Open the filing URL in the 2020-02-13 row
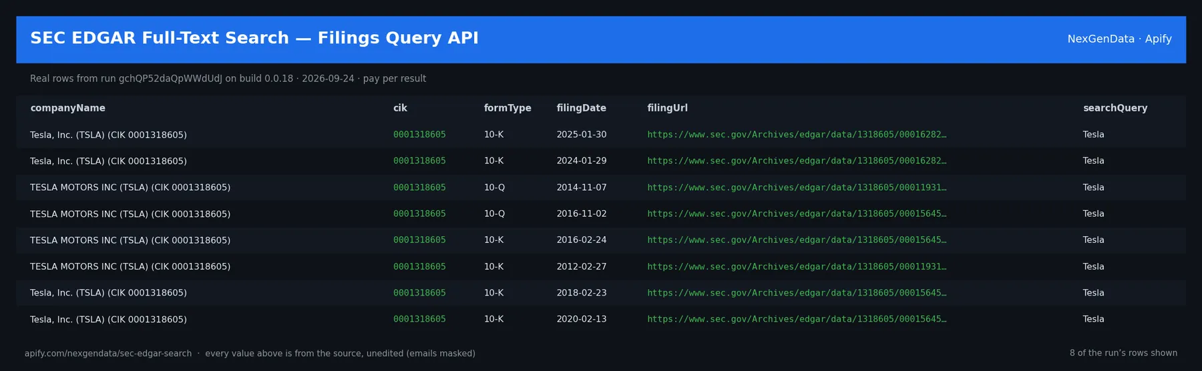1202x371 pixels. 797,319
